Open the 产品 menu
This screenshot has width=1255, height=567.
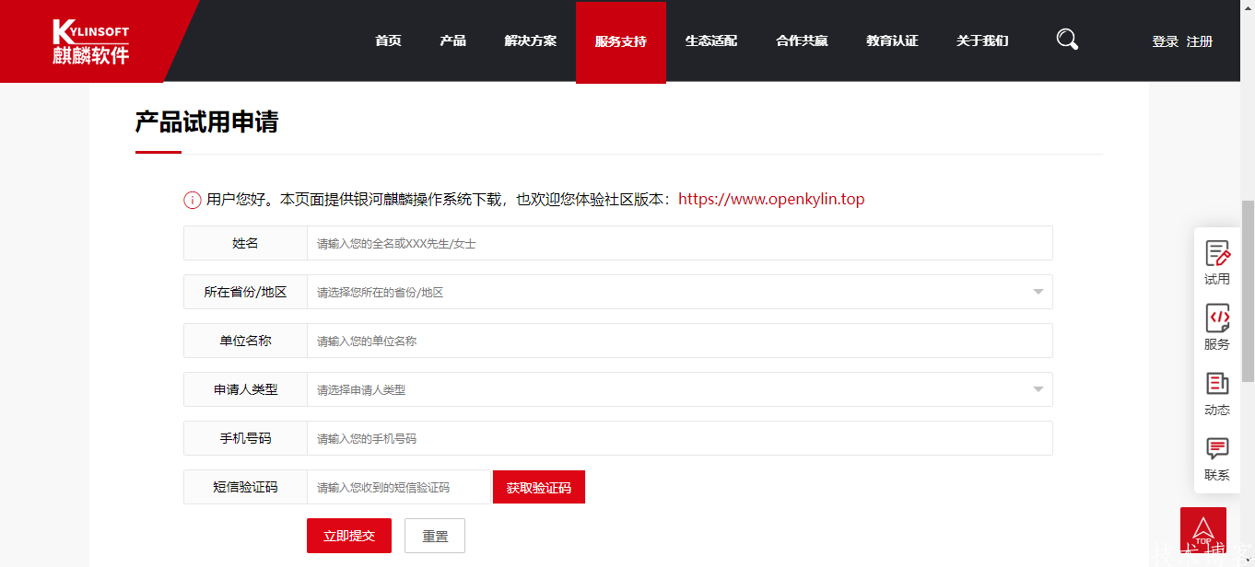pyautogui.click(x=452, y=41)
